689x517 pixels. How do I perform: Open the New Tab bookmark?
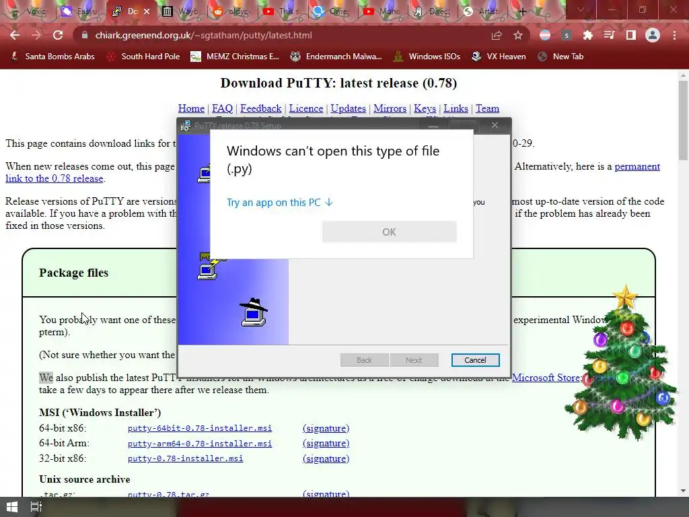click(560, 57)
